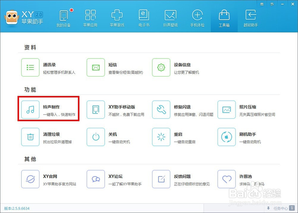Open the 电子书 tab
This screenshot has height=213, width=298.
(144, 18)
